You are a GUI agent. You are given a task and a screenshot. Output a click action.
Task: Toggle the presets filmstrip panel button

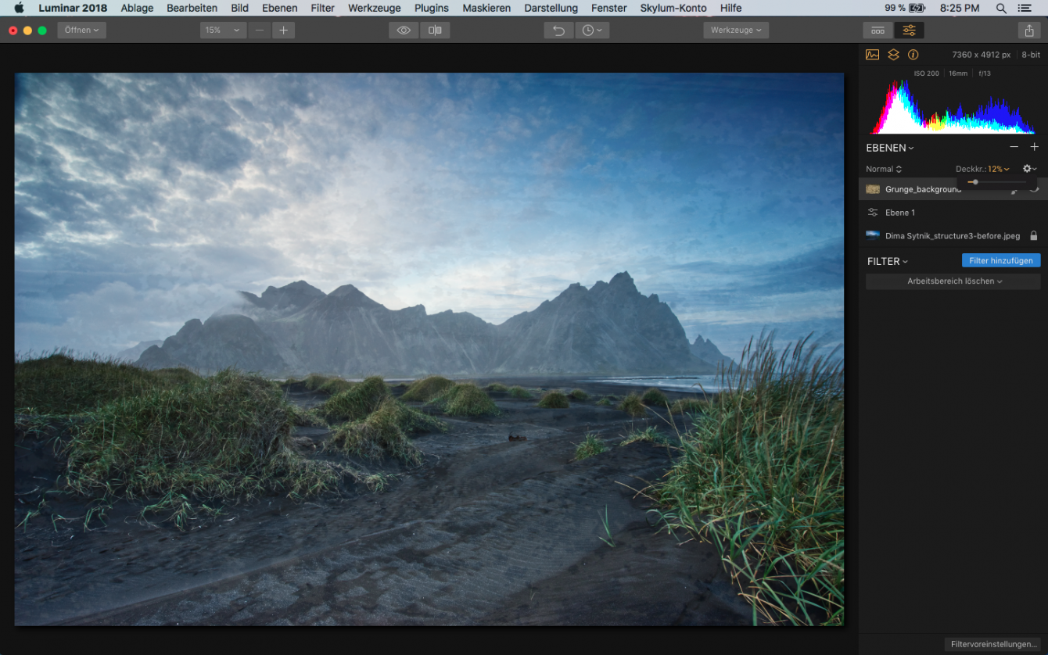878,30
